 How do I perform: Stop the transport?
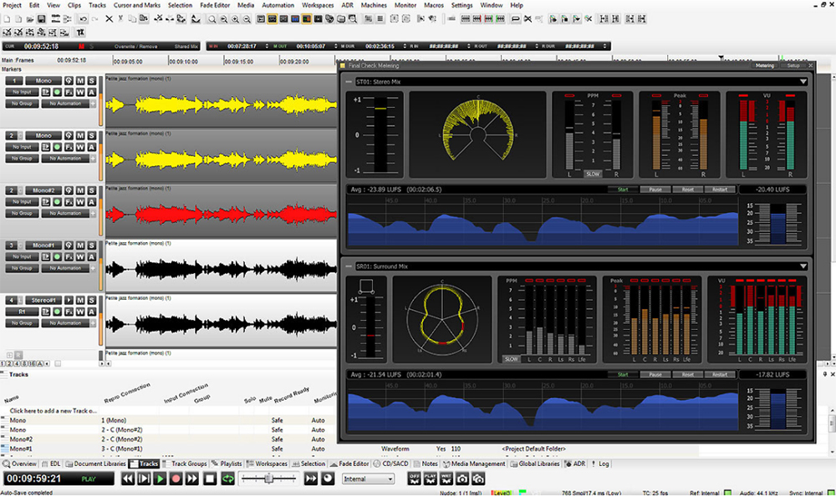pos(210,478)
